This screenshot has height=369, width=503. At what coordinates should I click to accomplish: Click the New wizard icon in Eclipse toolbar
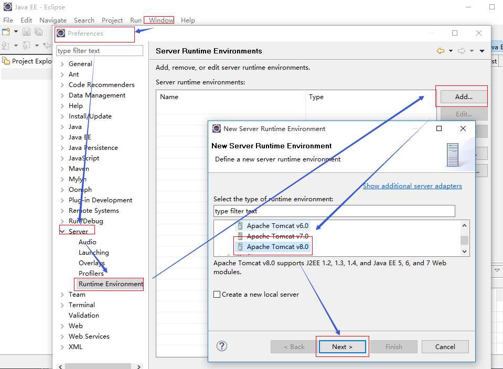[x=6, y=32]
